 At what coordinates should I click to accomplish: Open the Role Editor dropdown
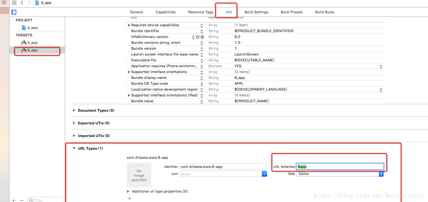point(340,174)
